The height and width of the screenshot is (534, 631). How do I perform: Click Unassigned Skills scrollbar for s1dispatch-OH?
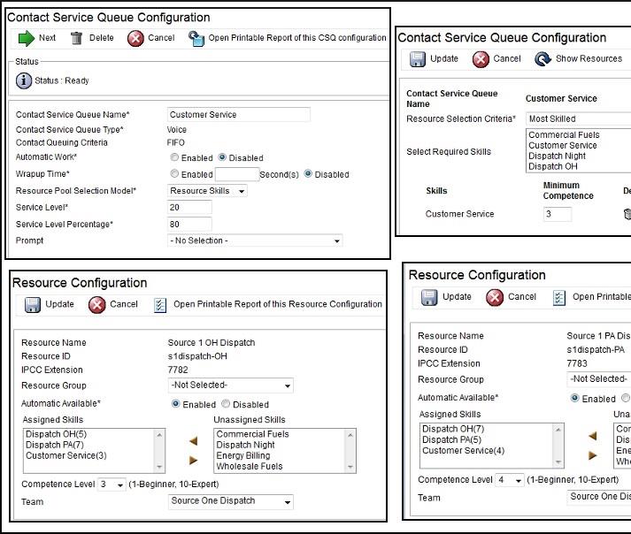tap(350, 451)
